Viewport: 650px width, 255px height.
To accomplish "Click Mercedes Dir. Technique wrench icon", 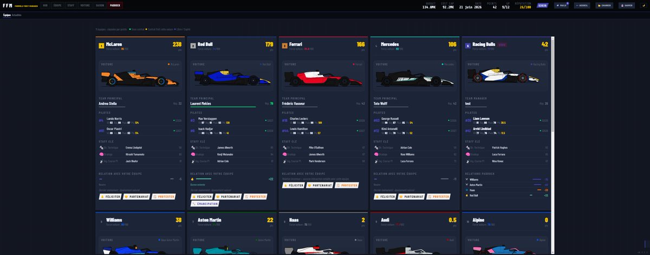I will (376, 147).
